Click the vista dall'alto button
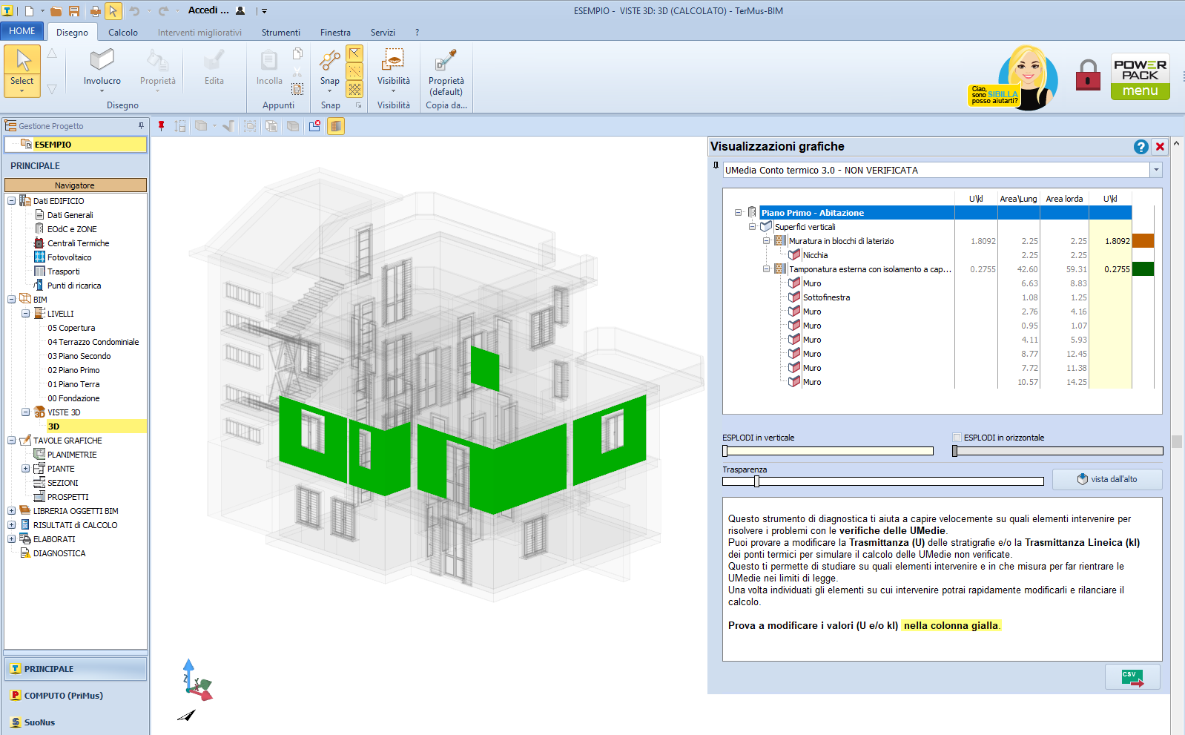Screen dimensions: 1185x735 pyautogui.click(x=1106, y=479)
